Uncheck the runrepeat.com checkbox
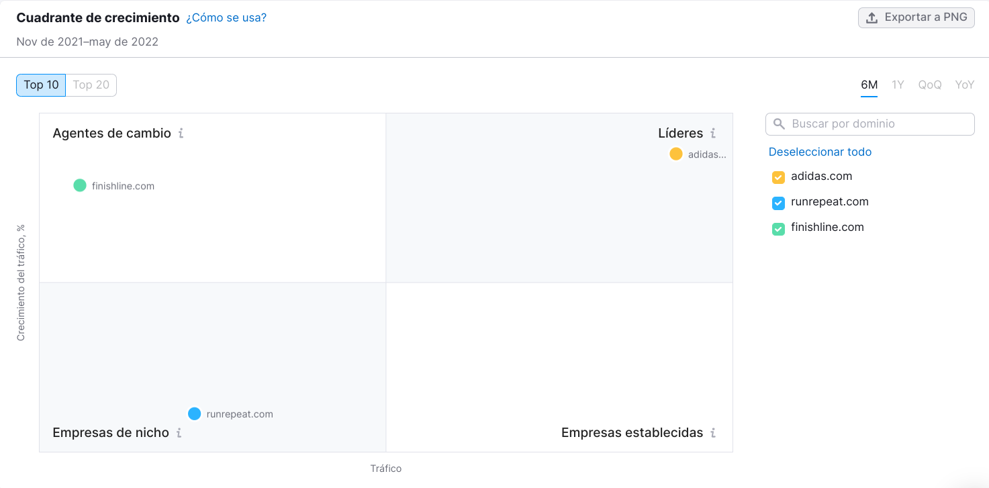Screen dimensions: 989x488 [x=778, y=203]
